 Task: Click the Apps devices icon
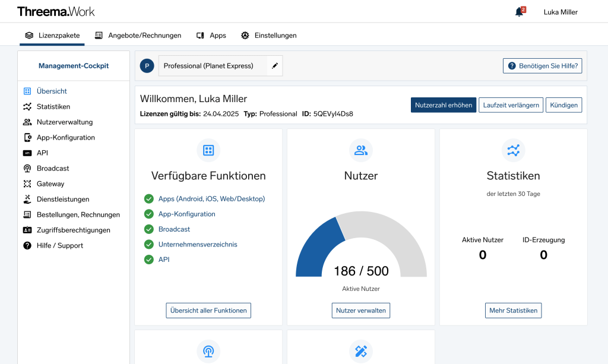tap(200, 35)
